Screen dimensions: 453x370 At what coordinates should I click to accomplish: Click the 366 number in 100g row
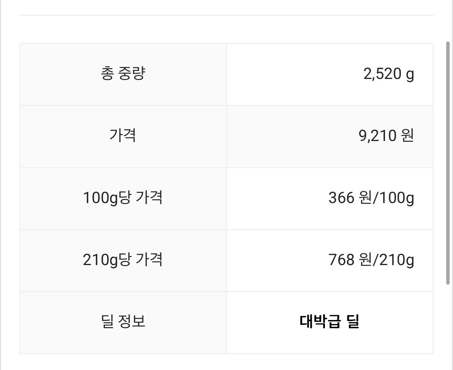point(341,197)
